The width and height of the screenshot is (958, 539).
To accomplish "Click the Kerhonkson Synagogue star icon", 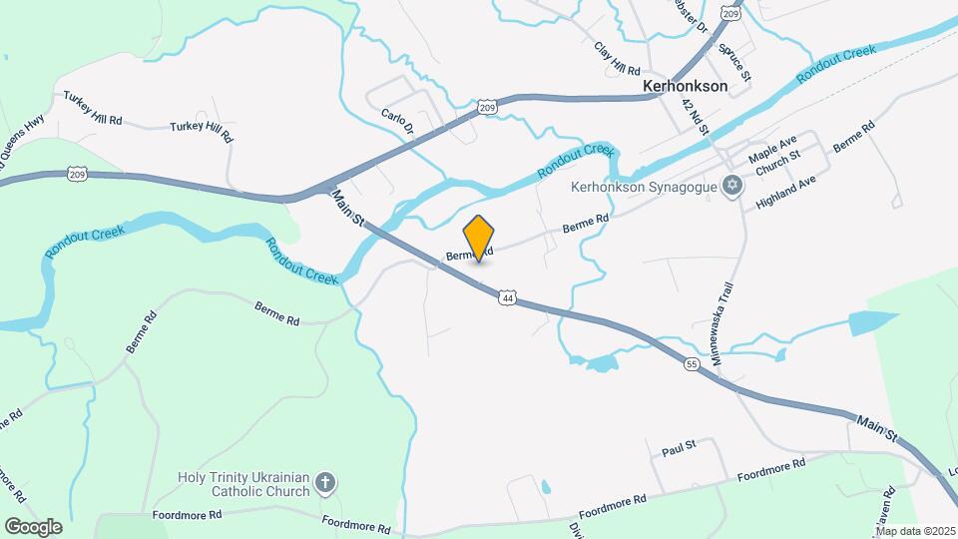I will [x=731, y=186].
